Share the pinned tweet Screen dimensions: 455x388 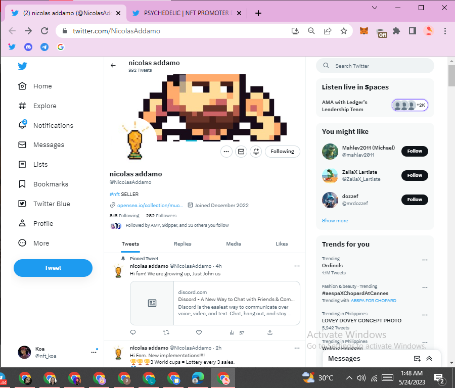click(x=270, y=332)
